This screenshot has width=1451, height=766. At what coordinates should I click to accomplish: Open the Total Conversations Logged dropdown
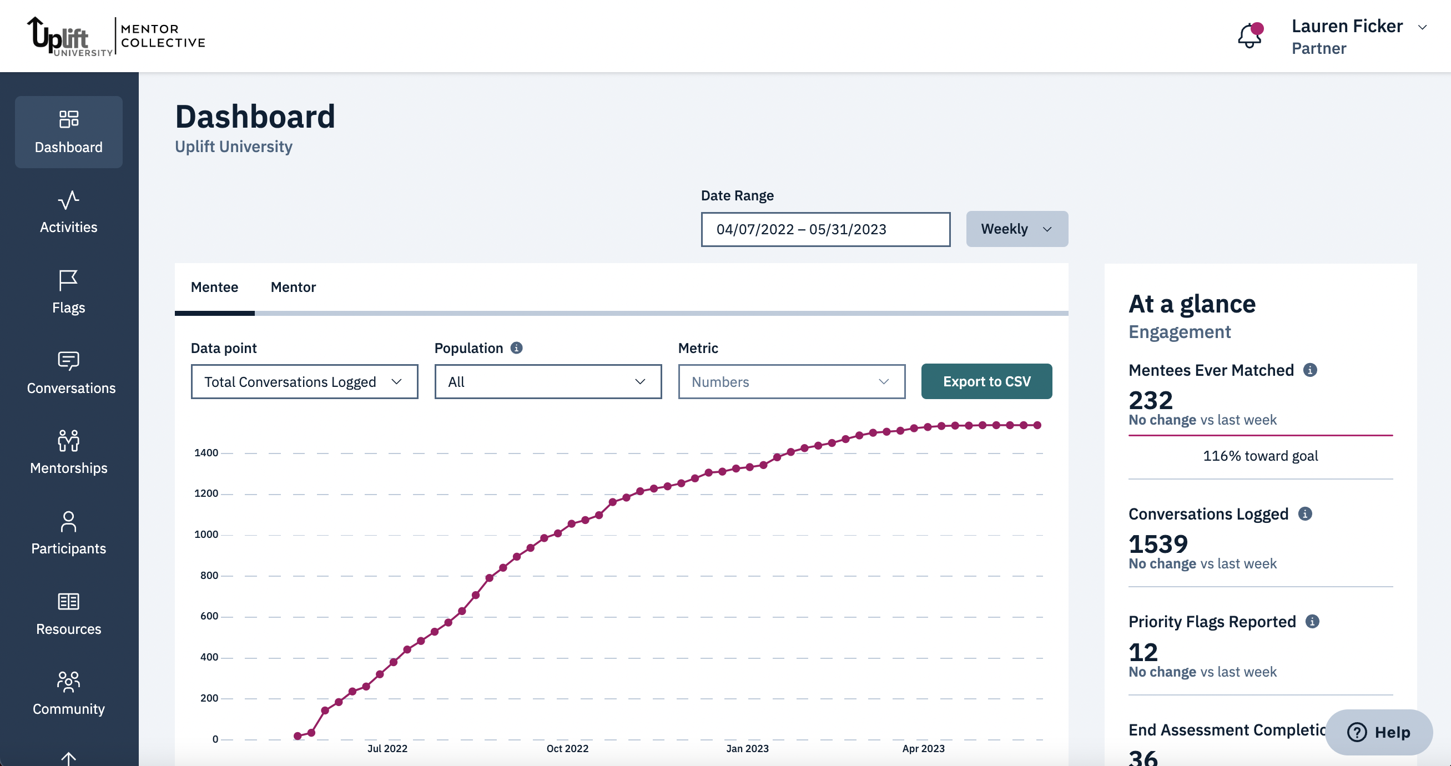(304, 382)
